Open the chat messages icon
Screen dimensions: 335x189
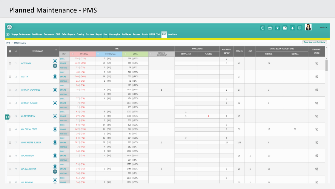point(300,28)
